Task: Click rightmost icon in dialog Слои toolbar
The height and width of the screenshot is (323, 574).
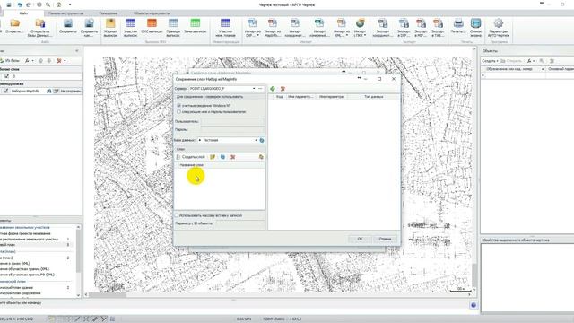Action: click(x=261, y=157)
